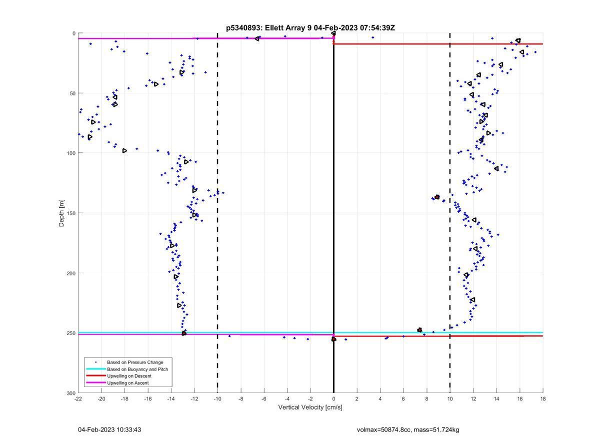
Task: Click the velocity axis tick label '-8'
Action: [241, 399]
